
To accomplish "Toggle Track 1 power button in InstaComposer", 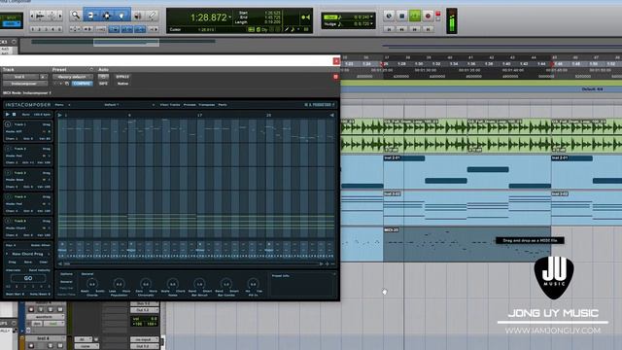I will (8, 124).
